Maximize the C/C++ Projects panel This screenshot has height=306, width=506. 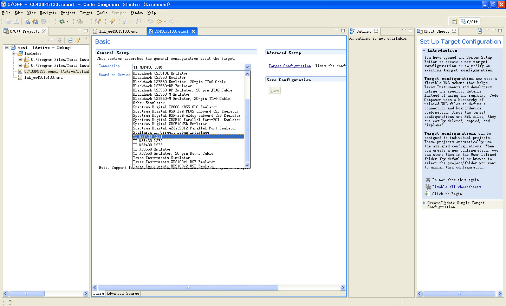pos(86,31)
